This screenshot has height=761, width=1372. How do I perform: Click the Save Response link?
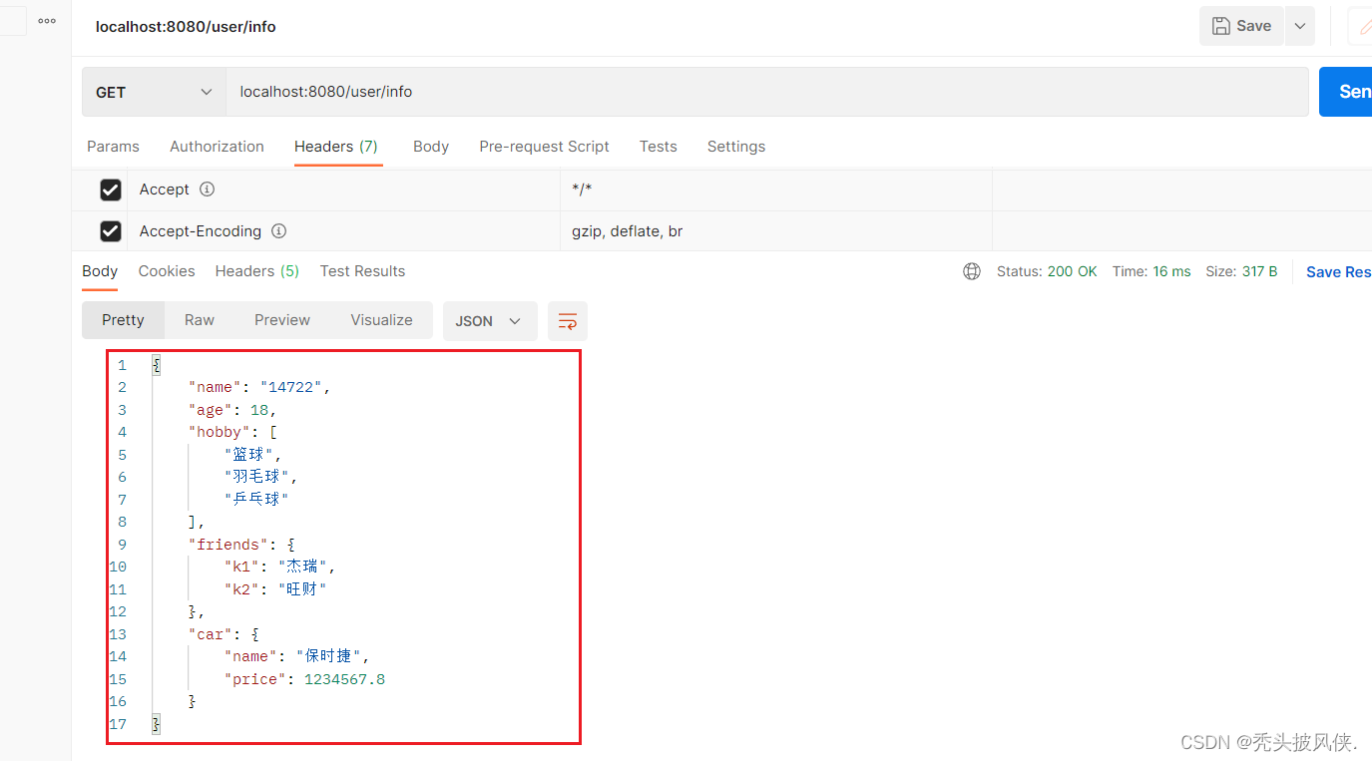click(1339, 272)
